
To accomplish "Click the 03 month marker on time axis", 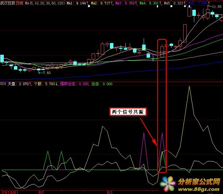I will click(110, 192).
